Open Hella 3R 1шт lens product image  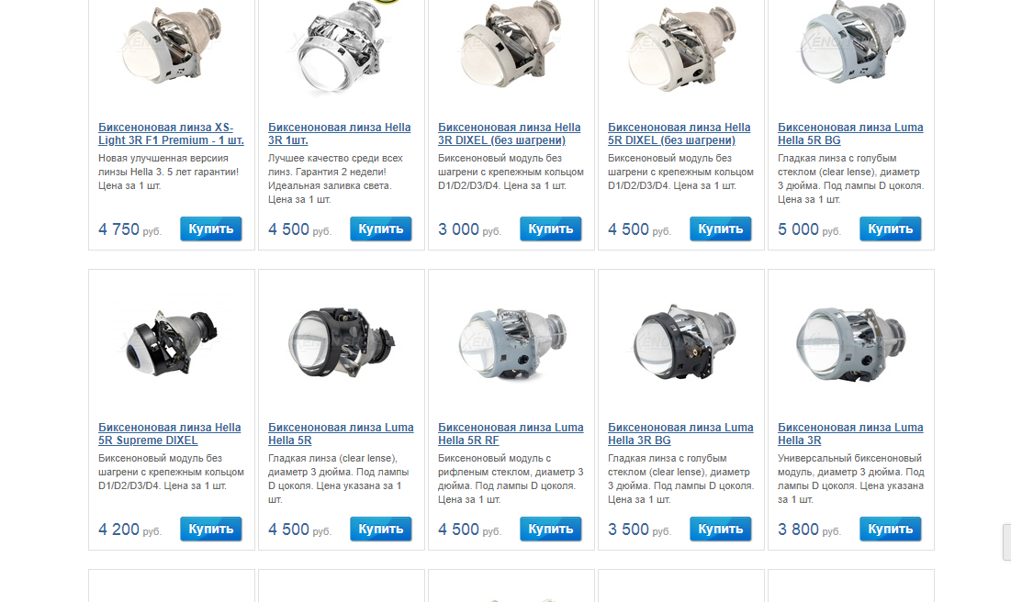342,47
